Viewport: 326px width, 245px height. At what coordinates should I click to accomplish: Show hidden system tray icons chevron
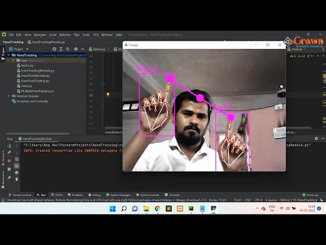pyautogui.click(x=257, y=208)
